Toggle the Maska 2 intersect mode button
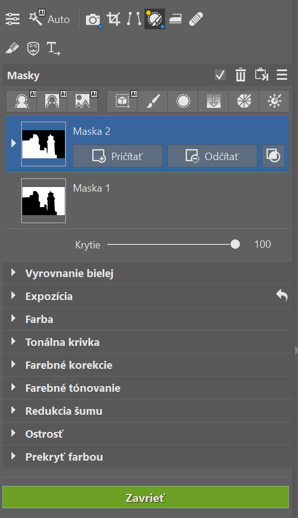 point(273,155)
